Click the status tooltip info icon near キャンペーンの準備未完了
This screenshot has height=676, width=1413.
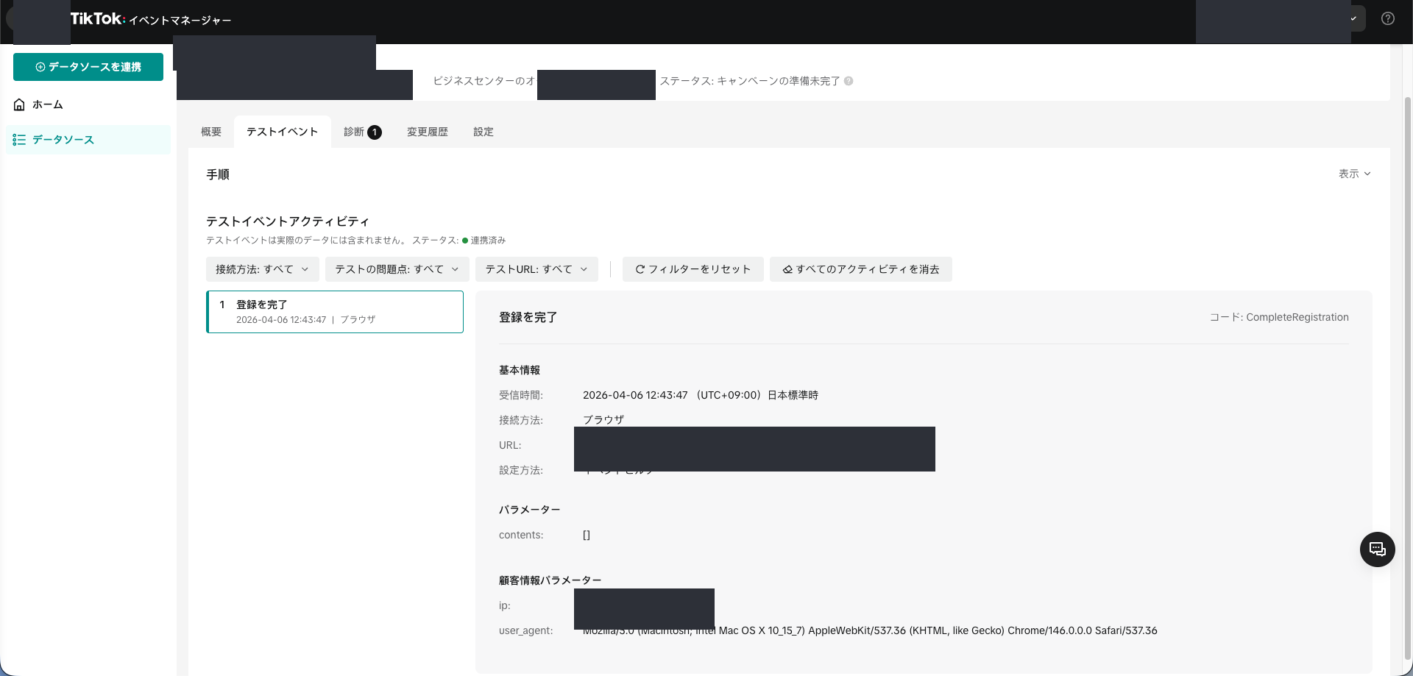[850, 81]
